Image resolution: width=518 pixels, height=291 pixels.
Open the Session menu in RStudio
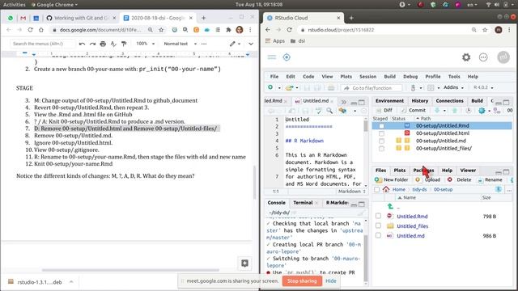(367, 77)
